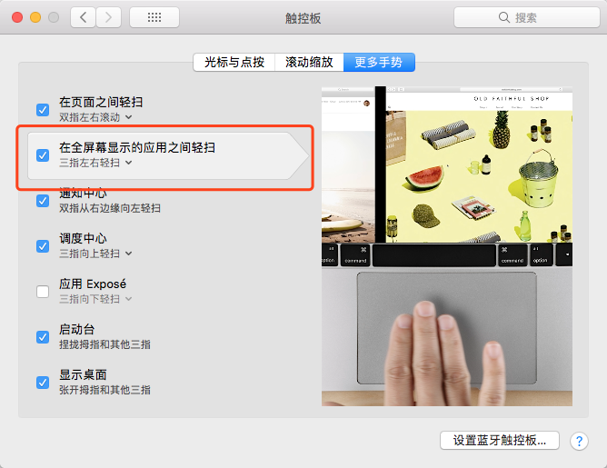607x468 pixels.
Task: Click the yellow minimize window button
Action: click(x=35, y=17)
